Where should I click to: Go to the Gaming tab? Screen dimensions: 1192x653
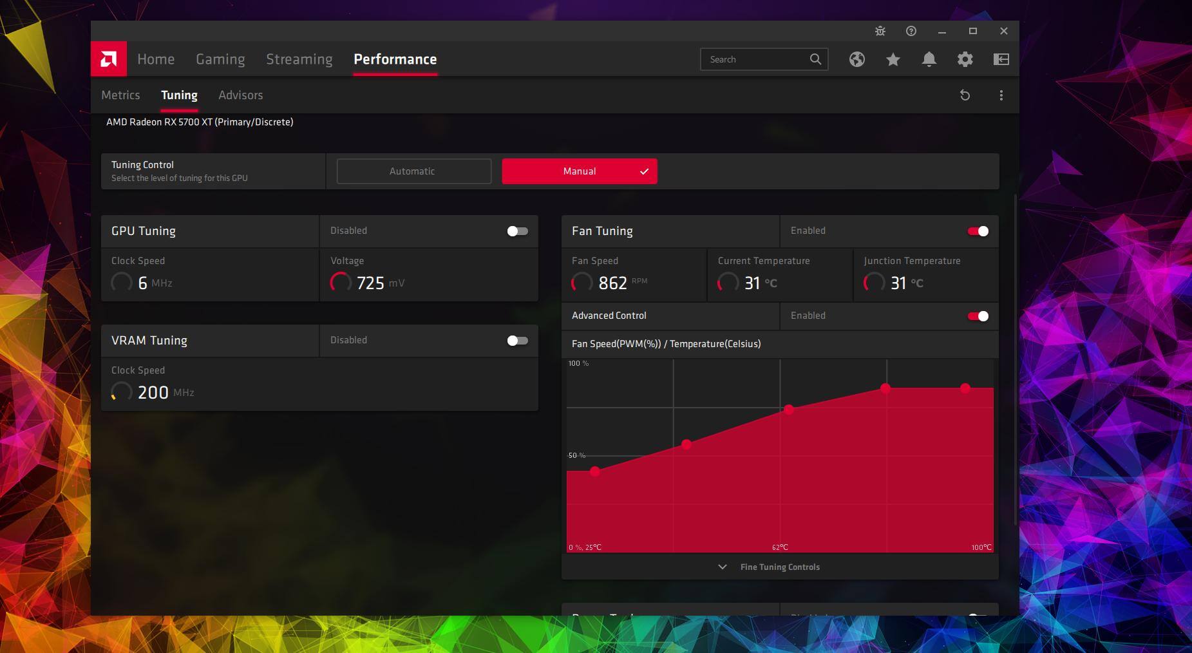click(x=220, y=59)
